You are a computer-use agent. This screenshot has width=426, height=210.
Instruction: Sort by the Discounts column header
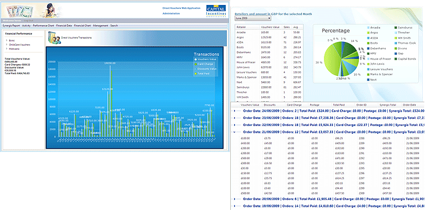point(270,105)
